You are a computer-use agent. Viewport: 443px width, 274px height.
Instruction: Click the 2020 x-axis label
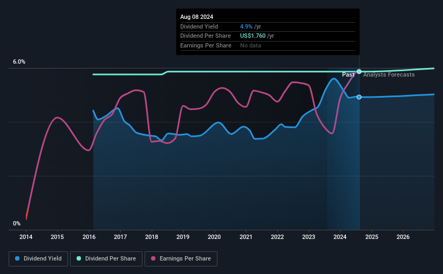214,237
